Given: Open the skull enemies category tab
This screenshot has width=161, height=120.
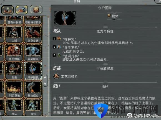Looking at the screenshot, I should tap(7, 10).
